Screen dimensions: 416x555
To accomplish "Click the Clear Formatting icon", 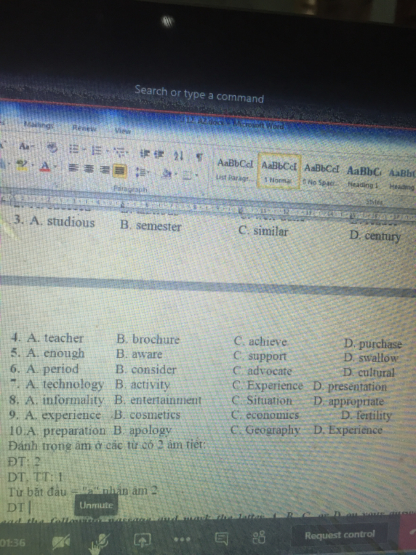I will tap(52, 147).
